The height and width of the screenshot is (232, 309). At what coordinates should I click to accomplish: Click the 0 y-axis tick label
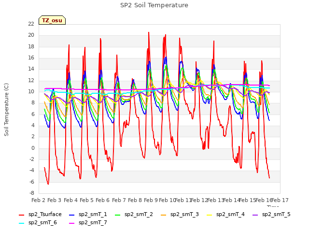tap(33, 148)
